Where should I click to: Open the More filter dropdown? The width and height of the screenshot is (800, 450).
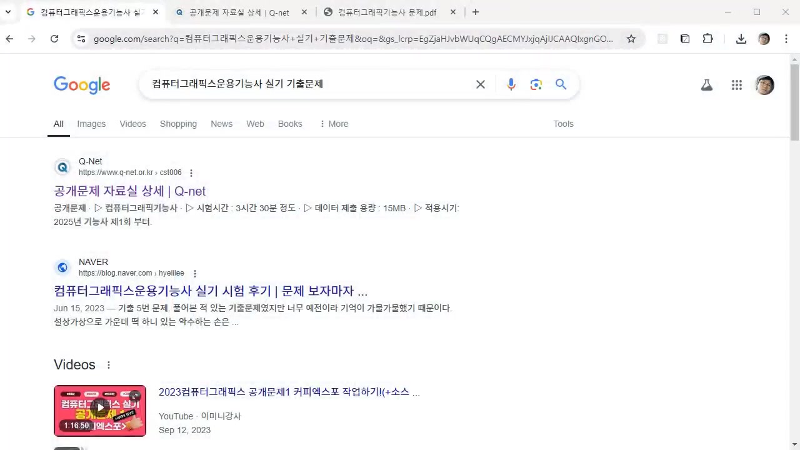(x=333, y=124)
